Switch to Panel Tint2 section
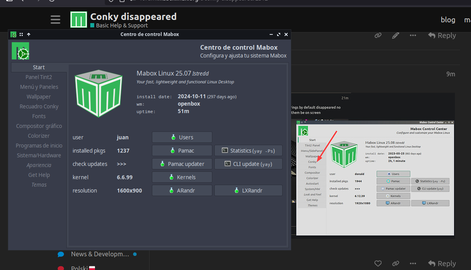471x270 pixels. 39,77
